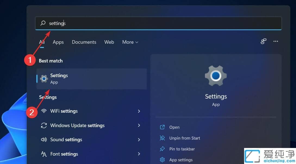
Task: Expand the More search filter dropdown
Action: tap(130, 42)
